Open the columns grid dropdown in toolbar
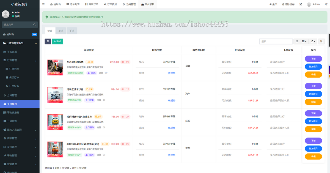 [304, 41]
